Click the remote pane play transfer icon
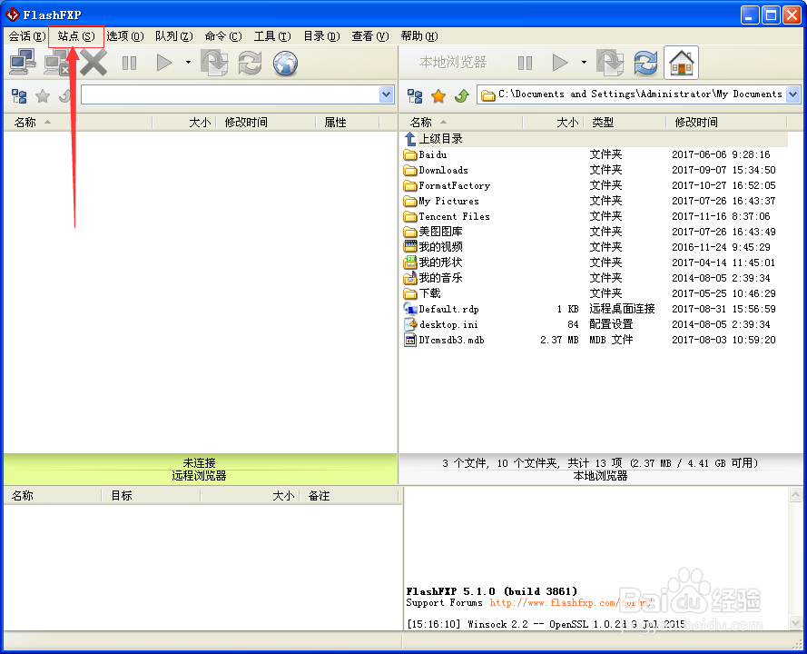 click(164, 63)
